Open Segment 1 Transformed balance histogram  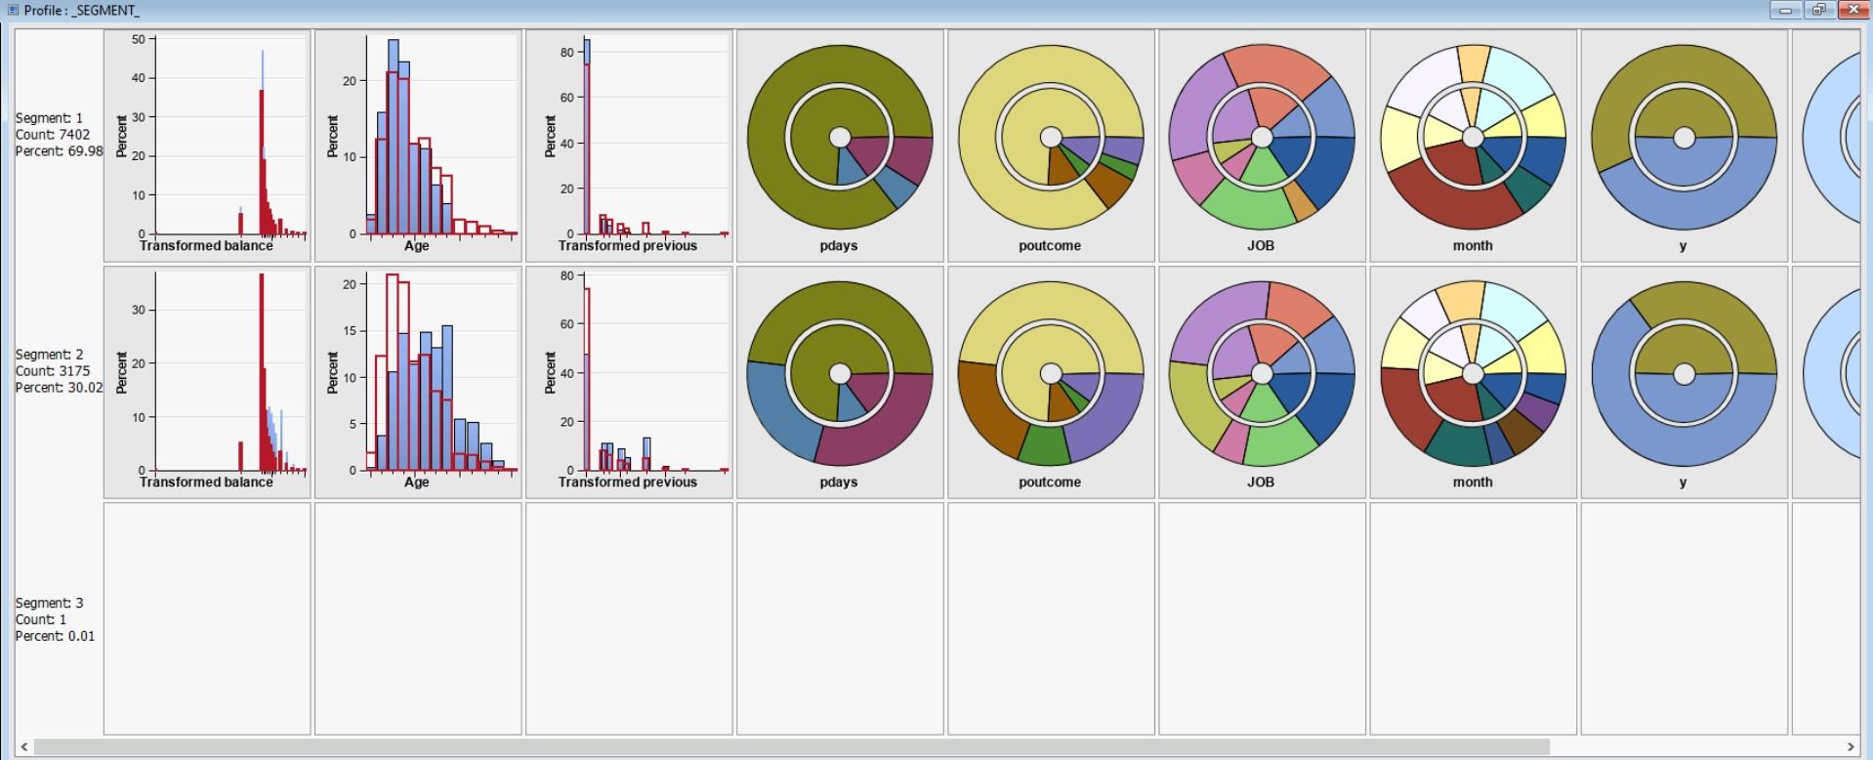207,146
